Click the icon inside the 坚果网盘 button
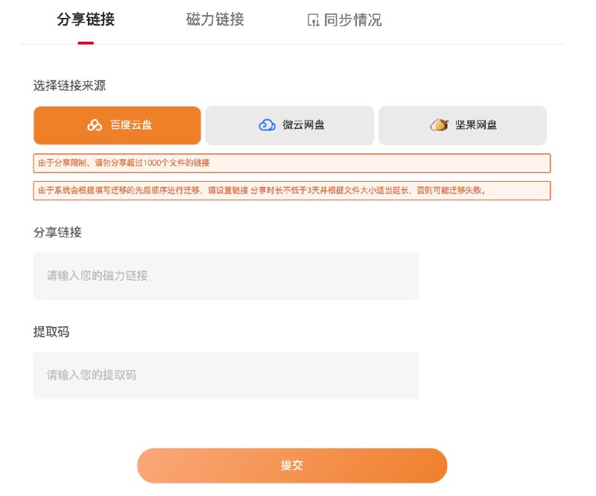 point(439,125)
